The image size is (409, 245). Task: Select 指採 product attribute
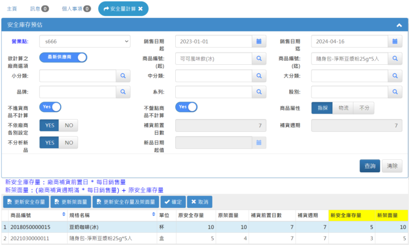[322, 108]
